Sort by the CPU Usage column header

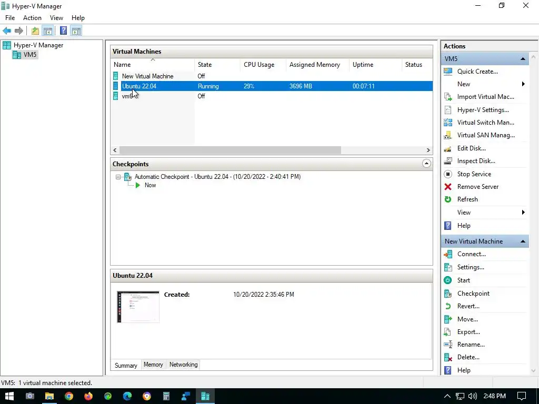click(x=263, y=65)
